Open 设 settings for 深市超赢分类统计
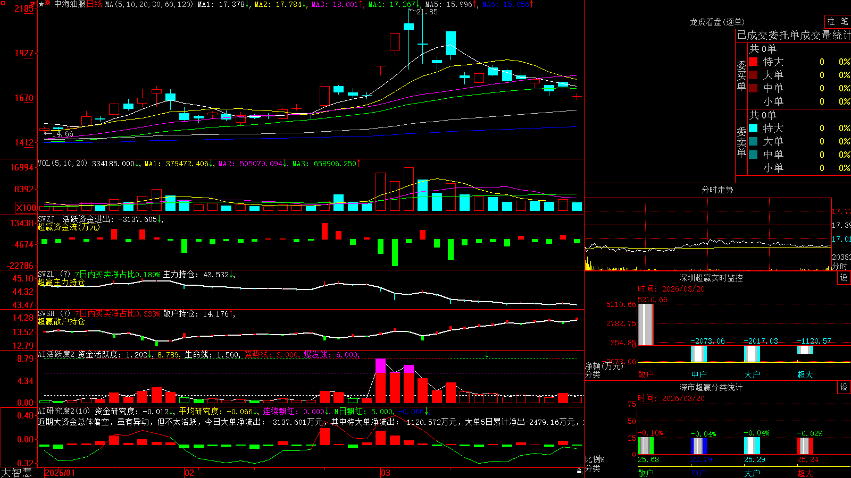Screen dimensions: 851x478 [844, 387]
